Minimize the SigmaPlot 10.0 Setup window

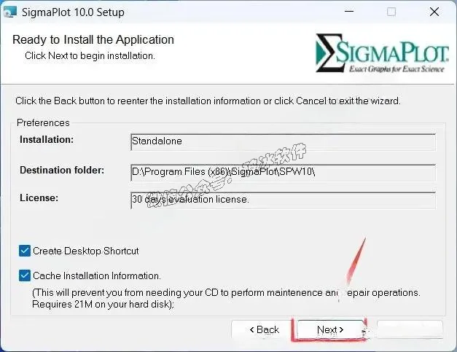pos(349,12)
